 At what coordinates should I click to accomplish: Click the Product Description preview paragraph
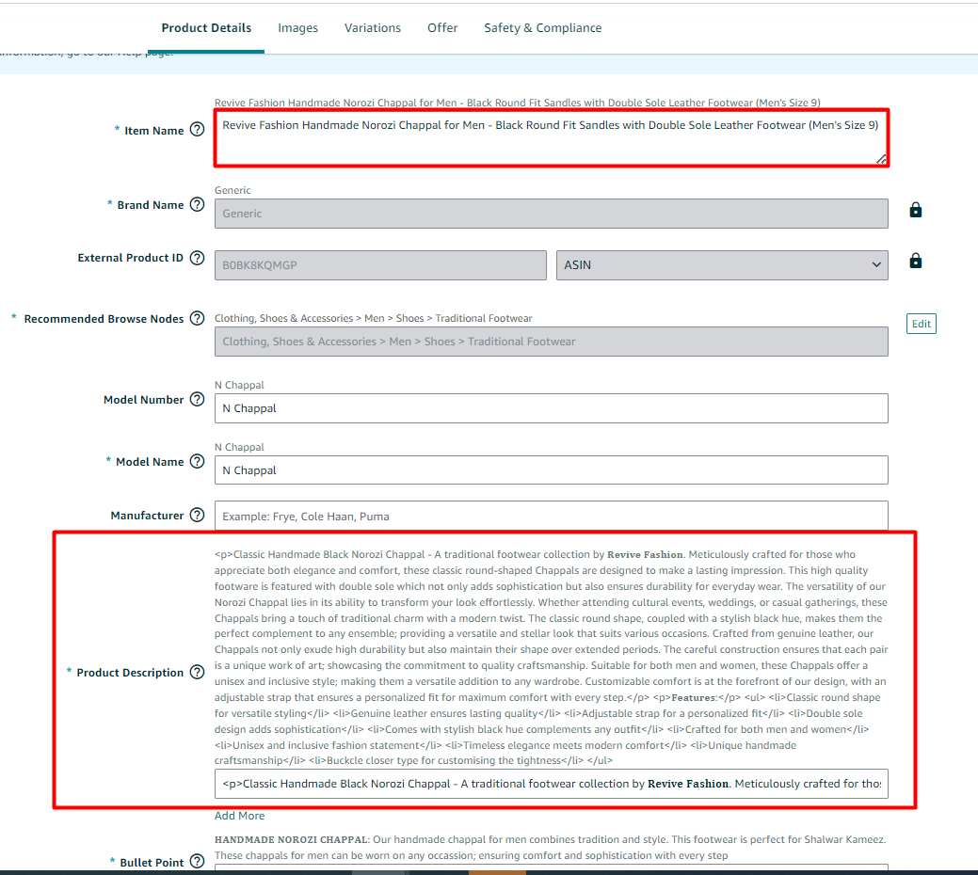pos(551,658)
